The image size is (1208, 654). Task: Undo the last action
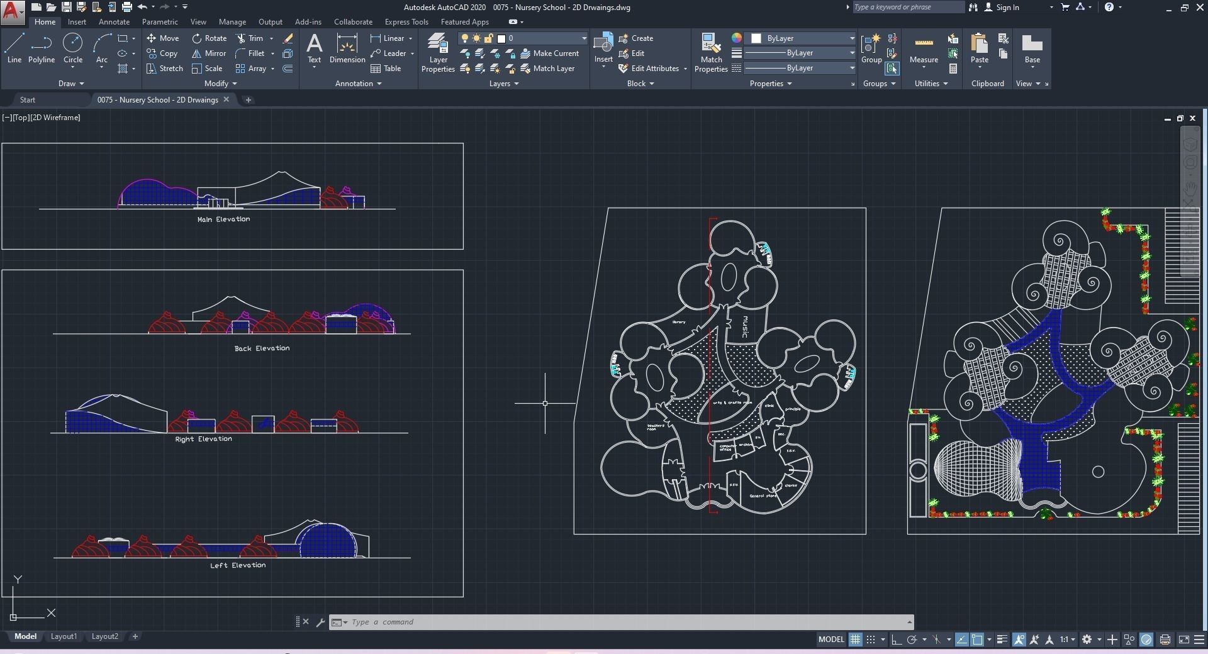click(x=143, y=7)
